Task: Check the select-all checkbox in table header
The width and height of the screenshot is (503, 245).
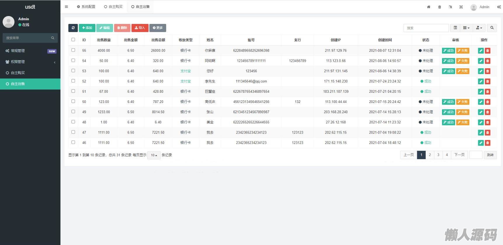Action: [x=73, y=40]
